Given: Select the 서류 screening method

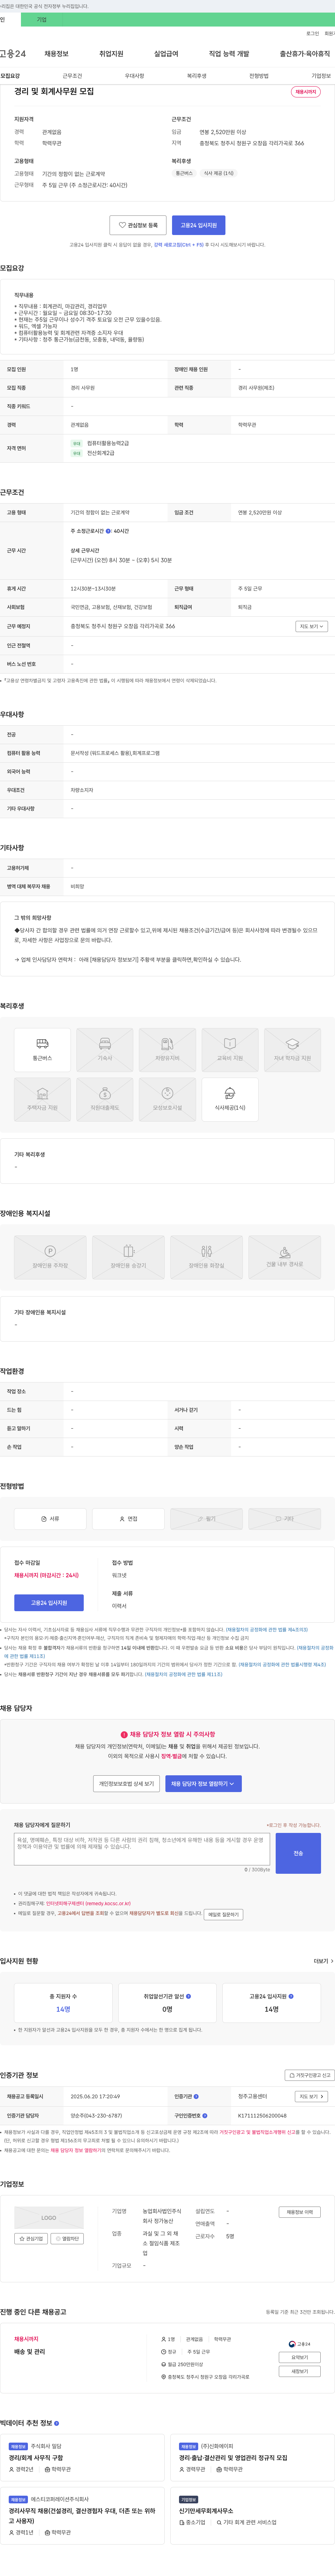Looking at the screenshot, I should pyautogui.click(x=50, y=1519).
